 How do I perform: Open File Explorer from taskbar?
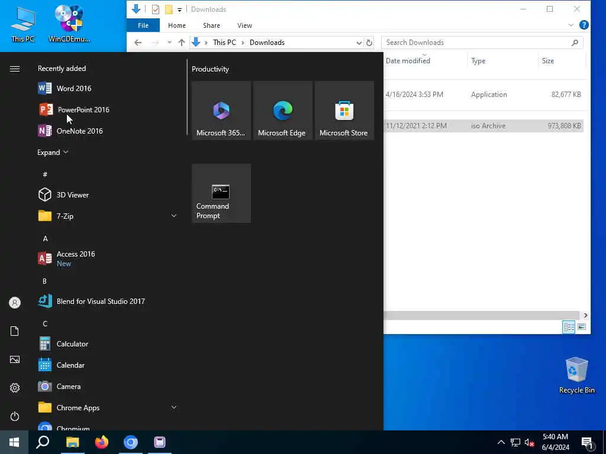pyautogui.click(x=72, y=442)
